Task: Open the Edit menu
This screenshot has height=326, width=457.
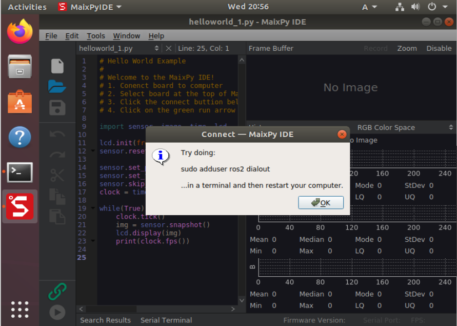Action: pyautogui.click(x=72, y=36)
